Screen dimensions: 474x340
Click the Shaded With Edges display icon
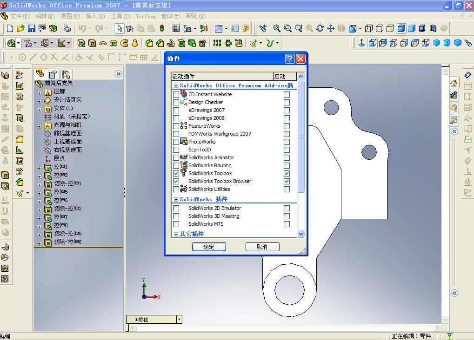tap(401, 28)
